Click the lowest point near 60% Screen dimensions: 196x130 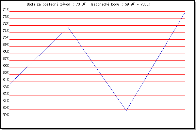pos(126,110)
